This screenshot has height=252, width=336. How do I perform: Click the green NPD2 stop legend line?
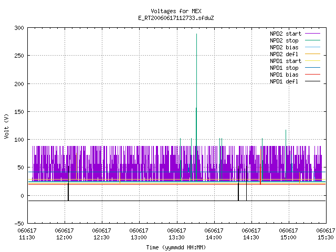(313, 40)
